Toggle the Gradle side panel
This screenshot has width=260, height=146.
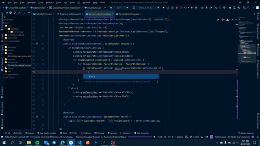click(x=258, y=16)
